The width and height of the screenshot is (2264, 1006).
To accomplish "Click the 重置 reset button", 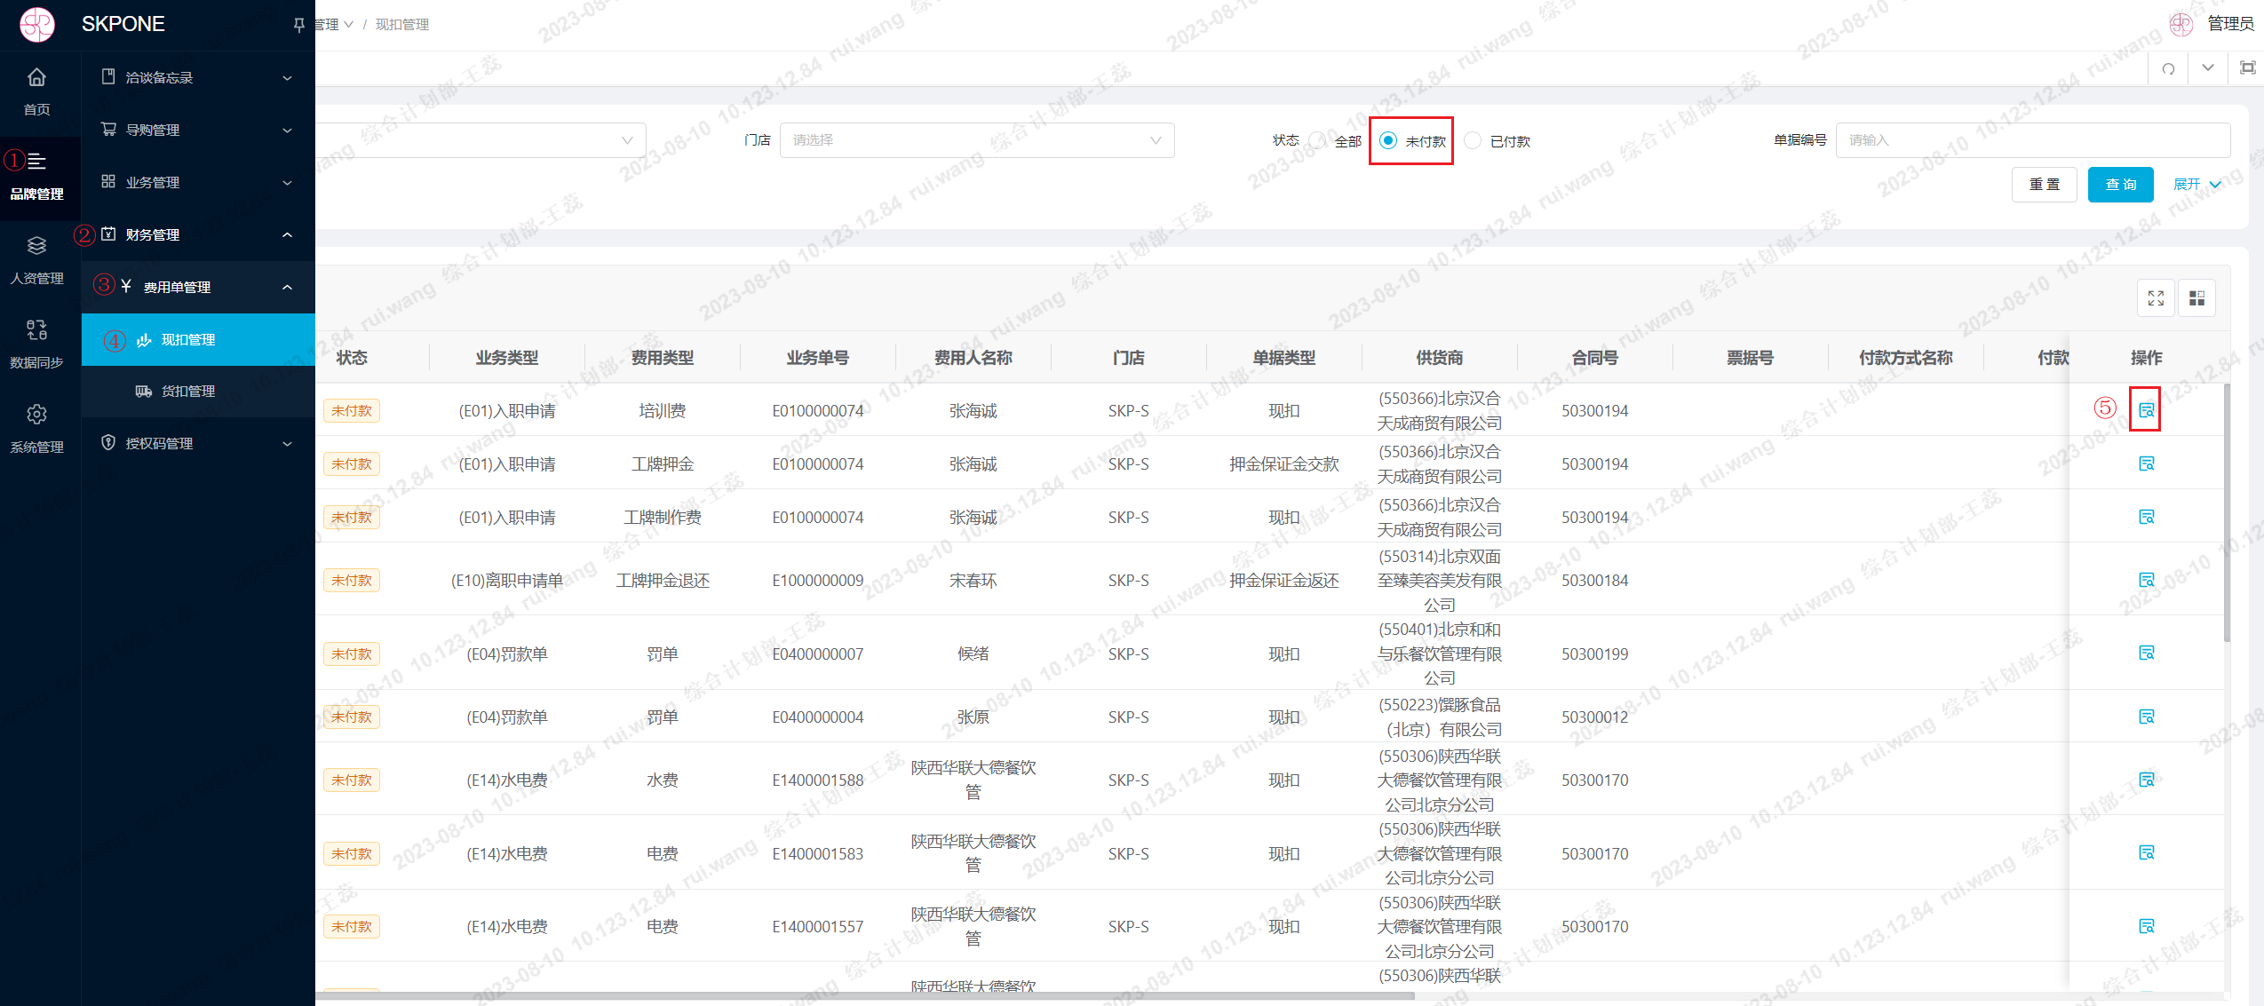I will (x=2044, y=185).
